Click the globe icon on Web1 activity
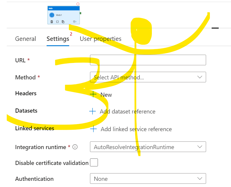 pos(52,15)
